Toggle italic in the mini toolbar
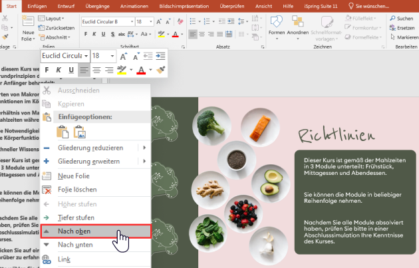The height and width of the screenshot is (268, 419). 58,70
